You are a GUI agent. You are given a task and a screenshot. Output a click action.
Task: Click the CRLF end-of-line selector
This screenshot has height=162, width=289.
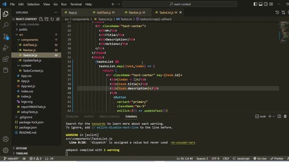226,158
